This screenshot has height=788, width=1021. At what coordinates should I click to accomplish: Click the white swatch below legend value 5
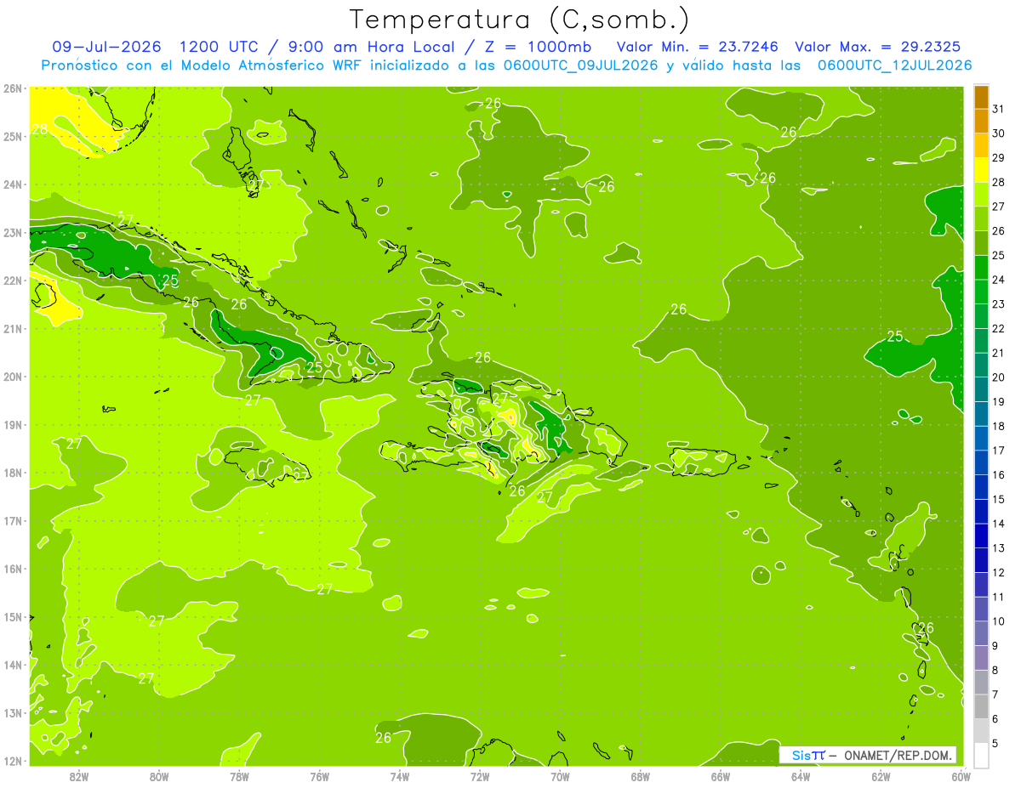pyautogui.click(x=981, y=755)
